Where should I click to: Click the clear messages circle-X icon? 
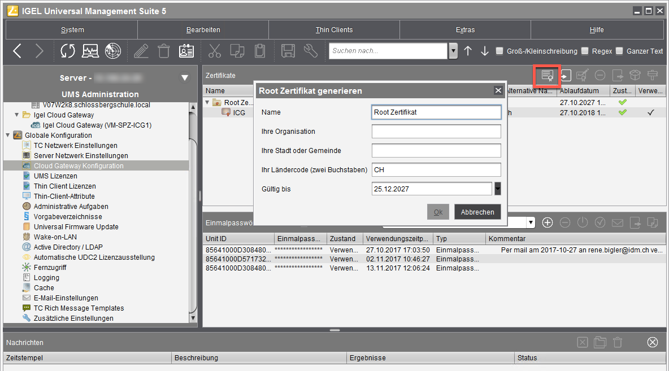click(x=653, y=342)
